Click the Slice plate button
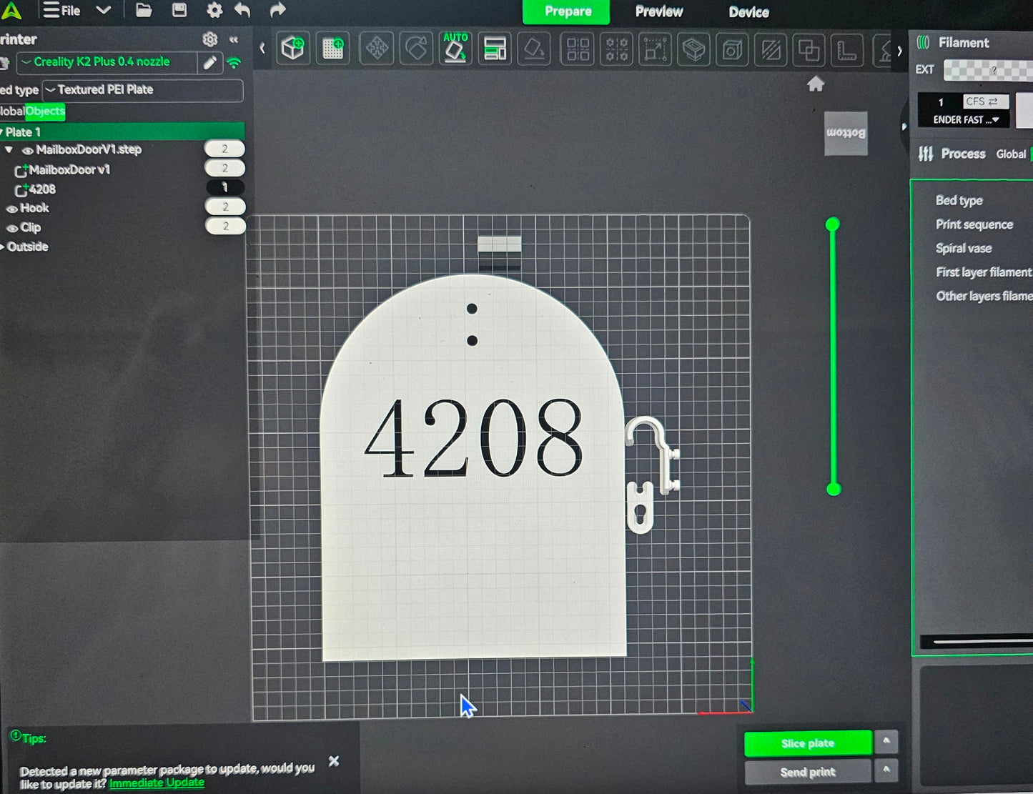This screenshot has width=1033, height=794. pyautogui.click(x=807, y=743)
